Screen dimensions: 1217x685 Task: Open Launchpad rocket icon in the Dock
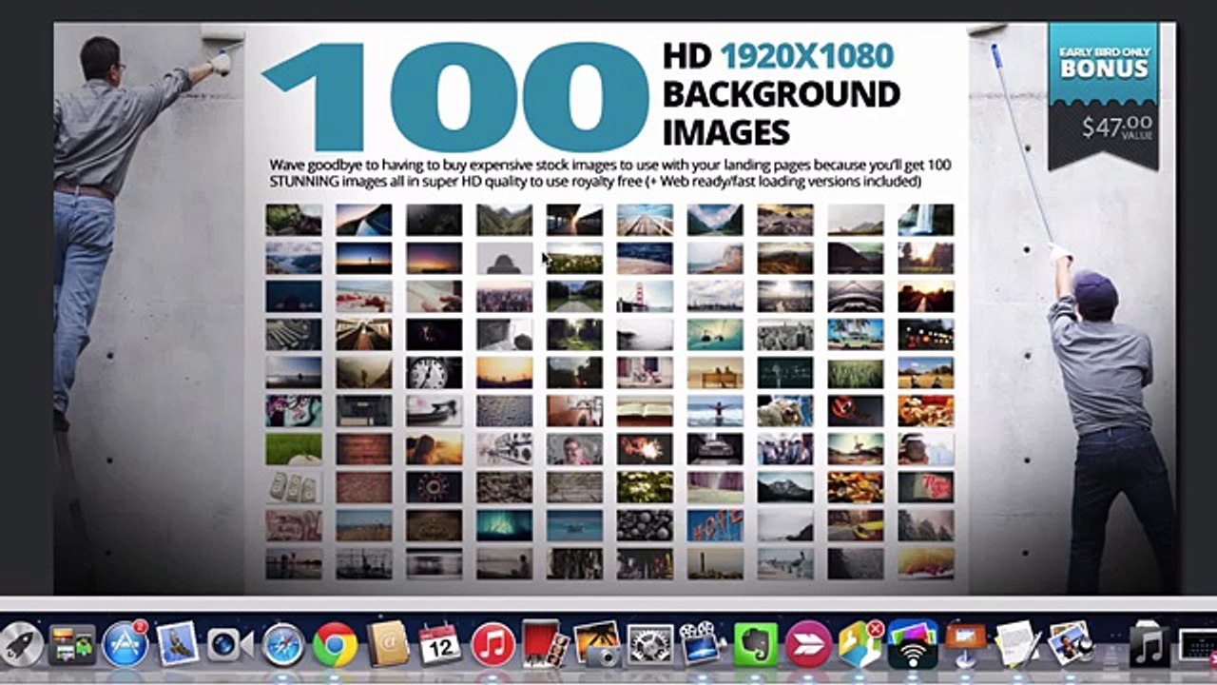[19, 644]
